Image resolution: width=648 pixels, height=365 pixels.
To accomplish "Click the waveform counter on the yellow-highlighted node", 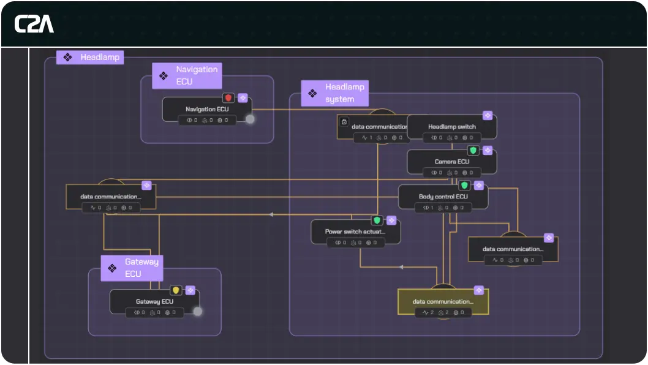I will click(x=428, y=312).
